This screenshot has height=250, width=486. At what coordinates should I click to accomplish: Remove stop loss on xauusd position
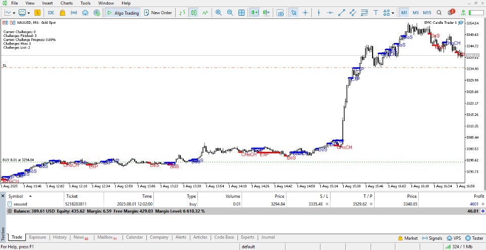[327, 204]
